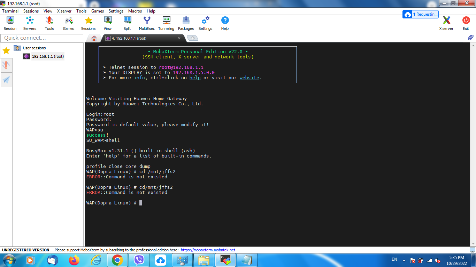476x267 pixels.
Task: Select the User sessions folder
Action: point(30,48)
